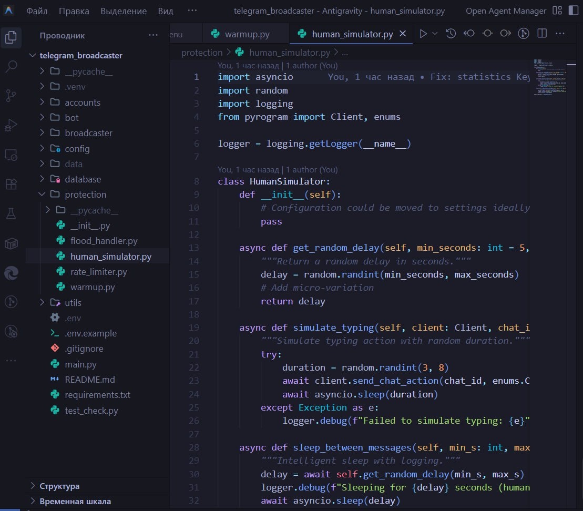Show more activity bar views ellipsis
Viewport: 583px width, 511px height.
(x=11, y=360)
